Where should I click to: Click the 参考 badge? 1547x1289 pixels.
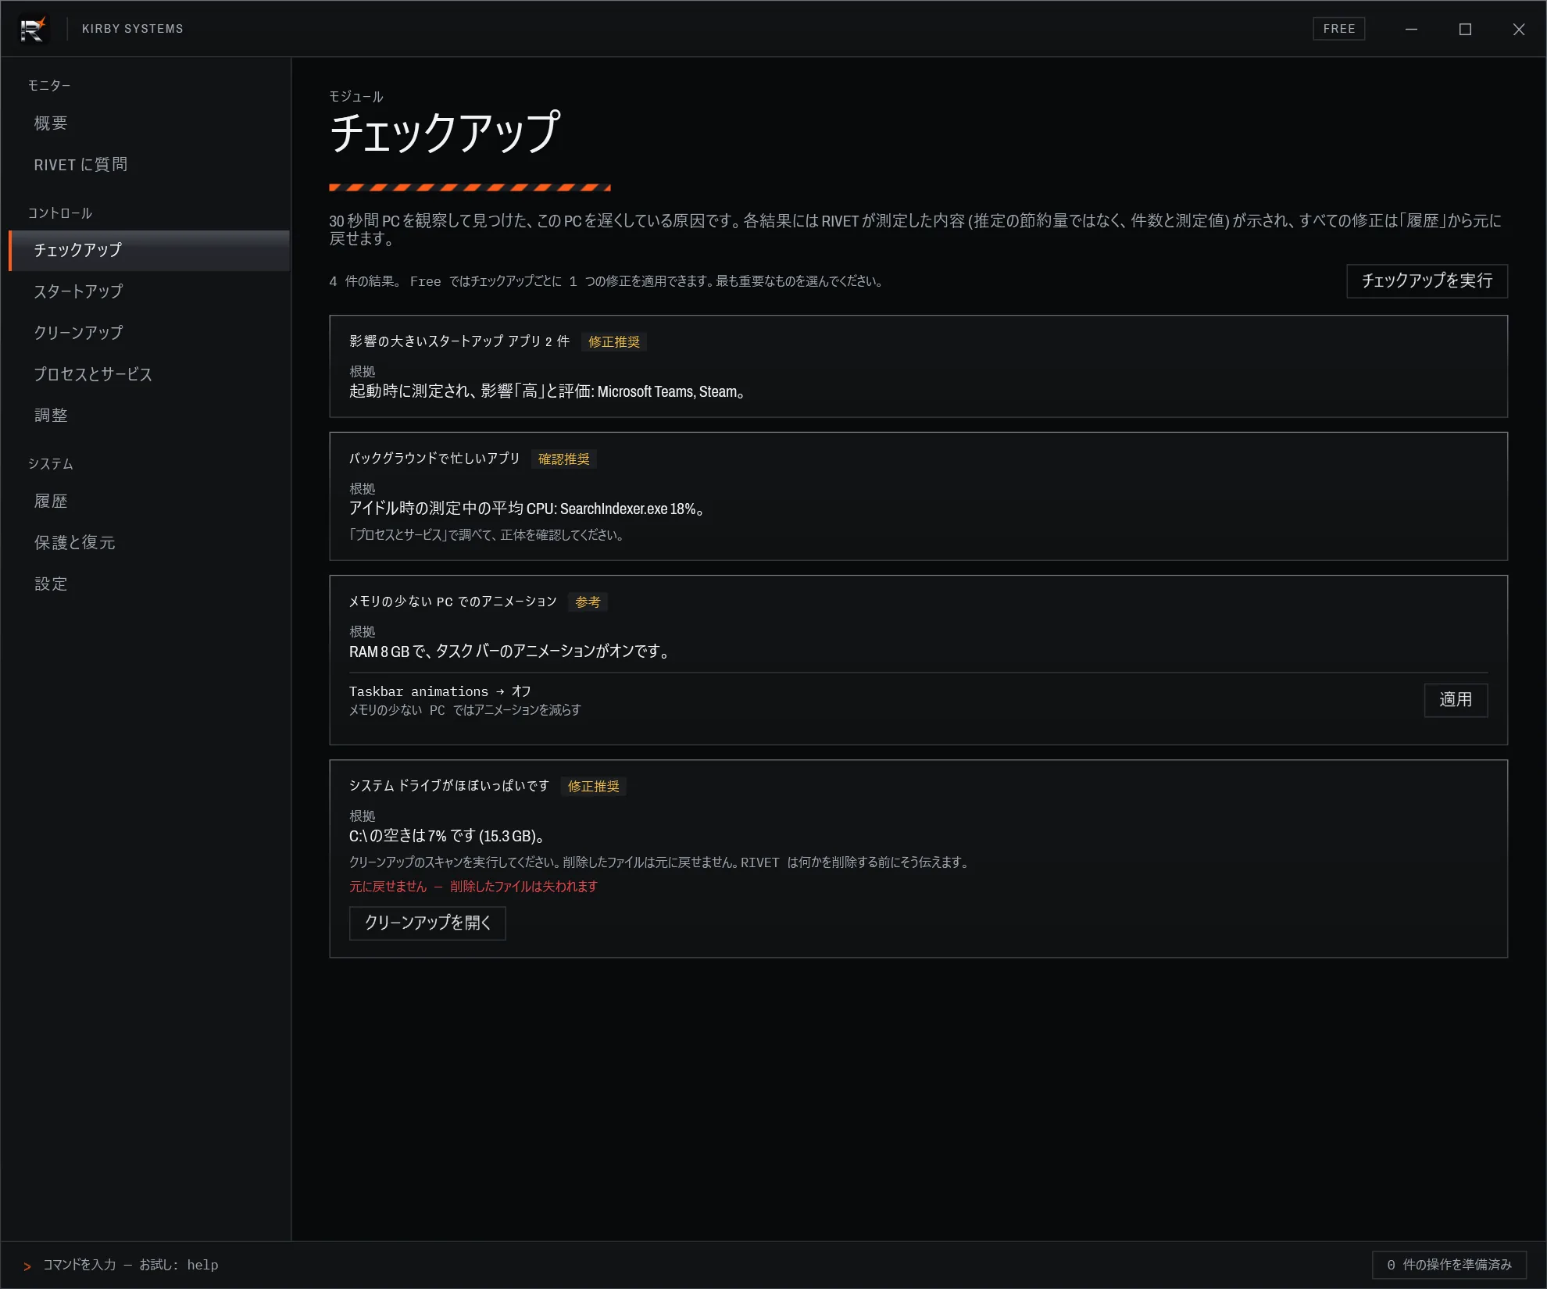(x=588, y=602)
